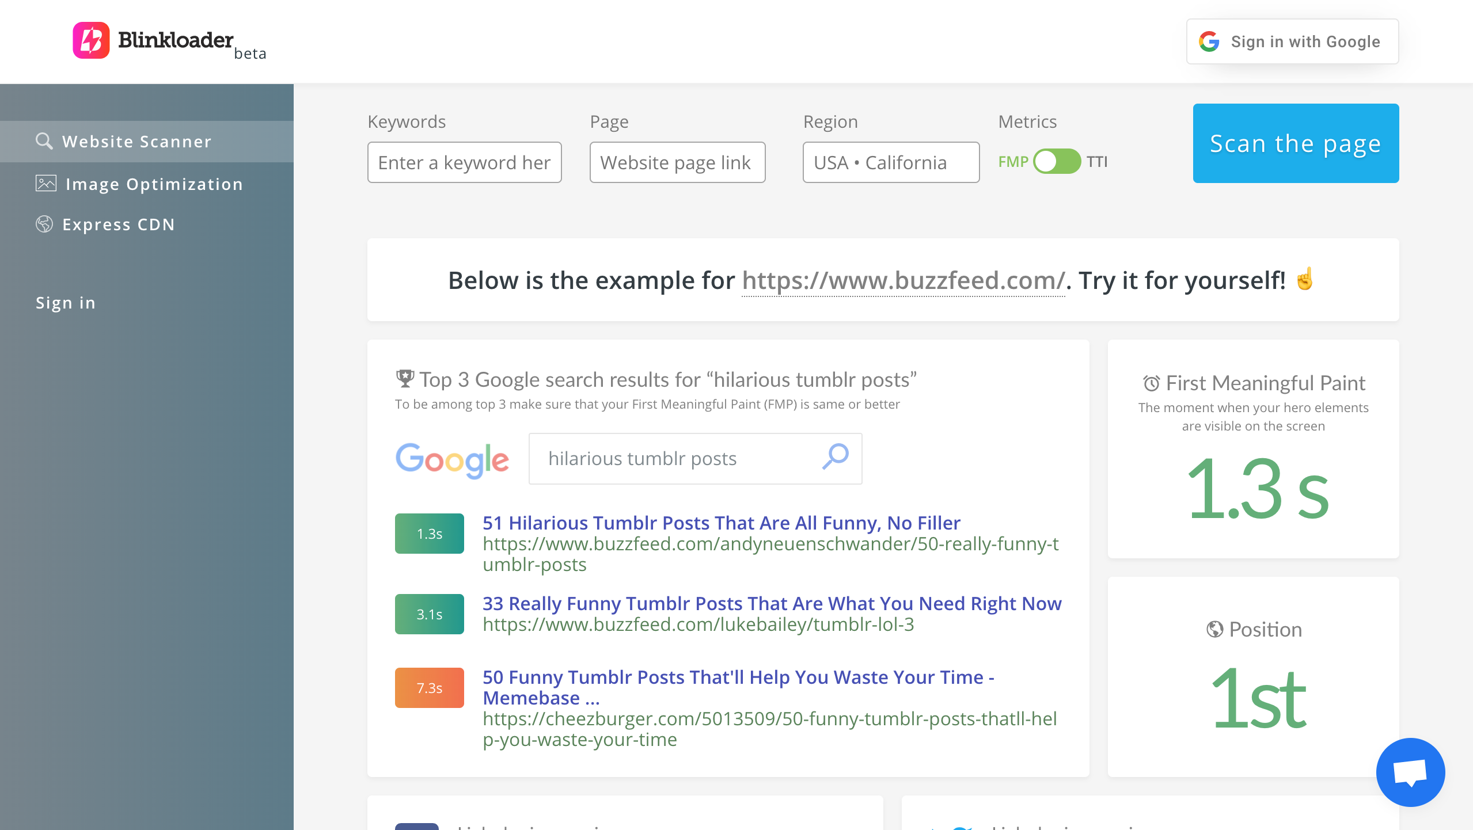Open the chat support bubble
The image size is (1473, 830).
[1410, 772]
